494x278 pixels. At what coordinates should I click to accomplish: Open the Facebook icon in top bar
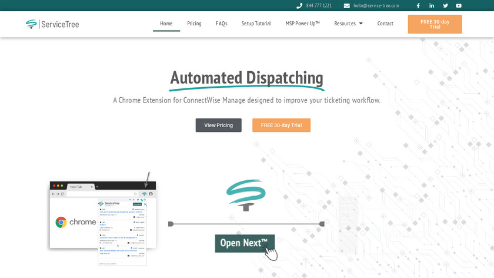pyautogui.click(x=418, y=6)
